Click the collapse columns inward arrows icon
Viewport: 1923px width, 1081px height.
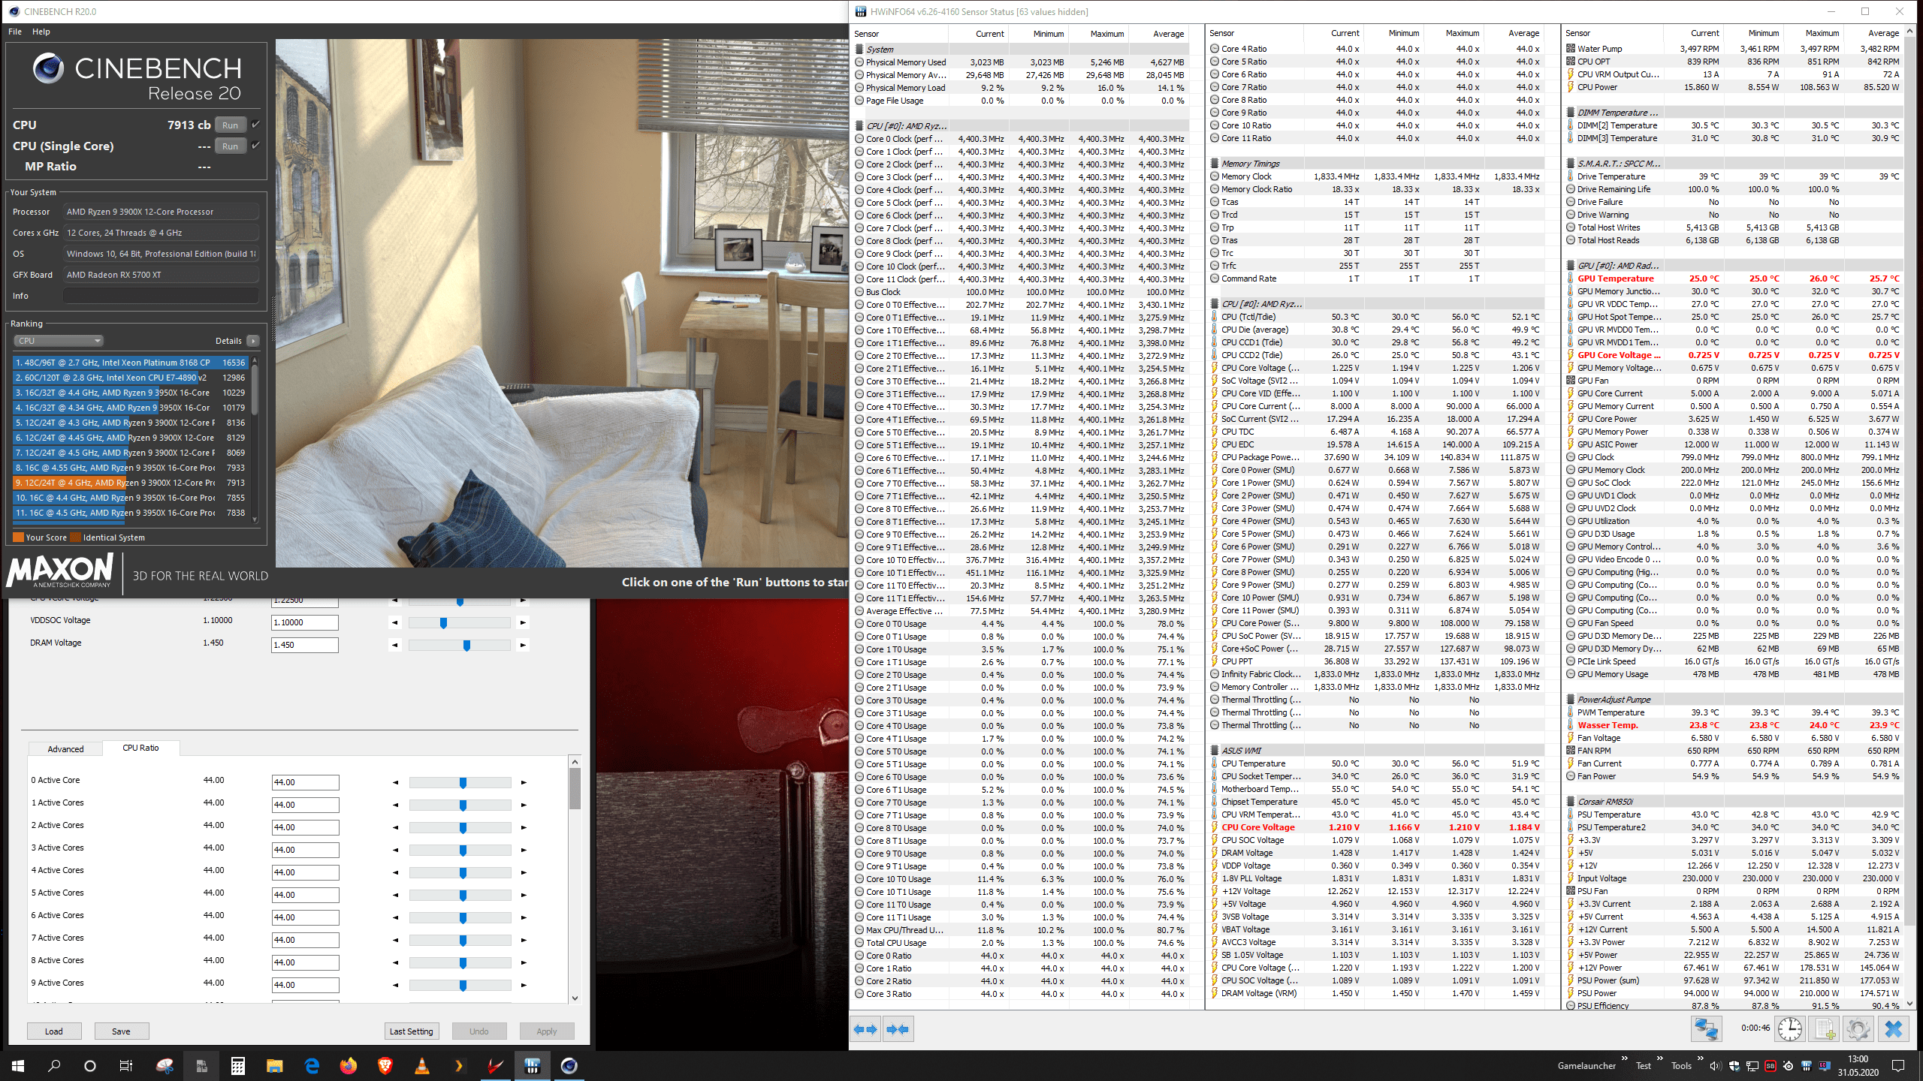point(898,1029)
